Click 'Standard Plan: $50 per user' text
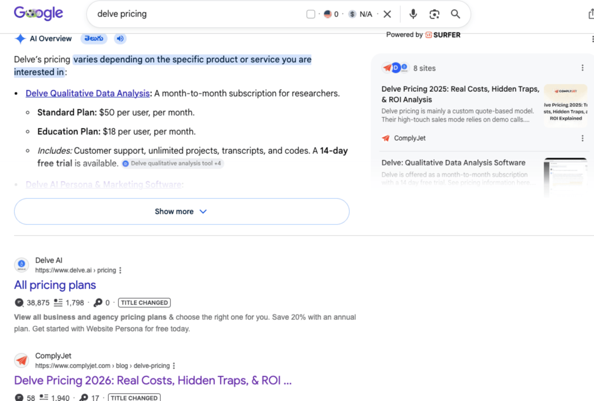Viewport: 594px width, 401px height. (116, 112)
